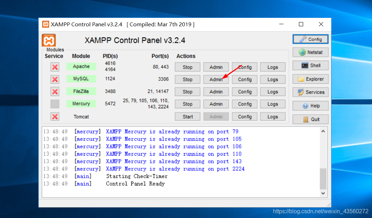
Task: Click the log scrollbar up arrow
Action: (x=323, y=131)
